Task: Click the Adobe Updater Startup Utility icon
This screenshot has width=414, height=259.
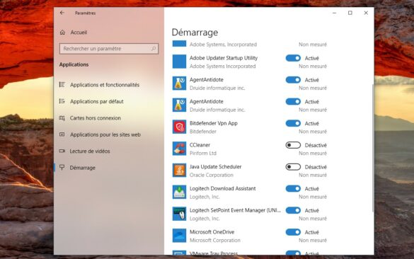Action: pyautogui.click(x=179, y=62)
